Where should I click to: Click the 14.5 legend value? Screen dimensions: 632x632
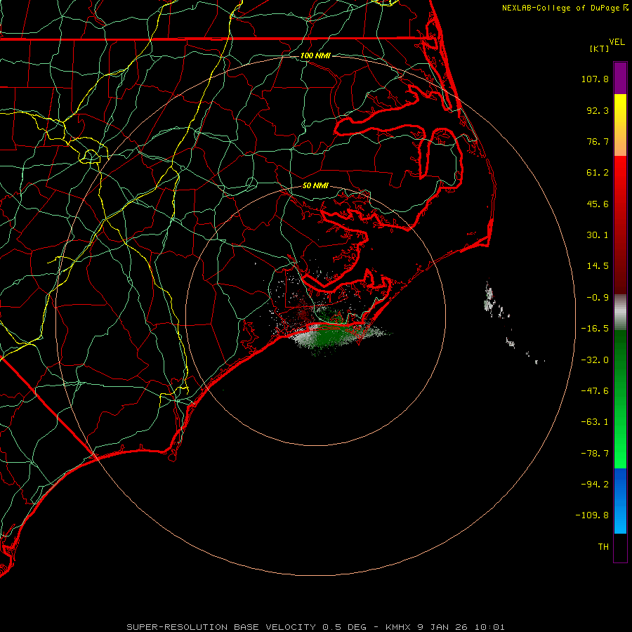598,266
